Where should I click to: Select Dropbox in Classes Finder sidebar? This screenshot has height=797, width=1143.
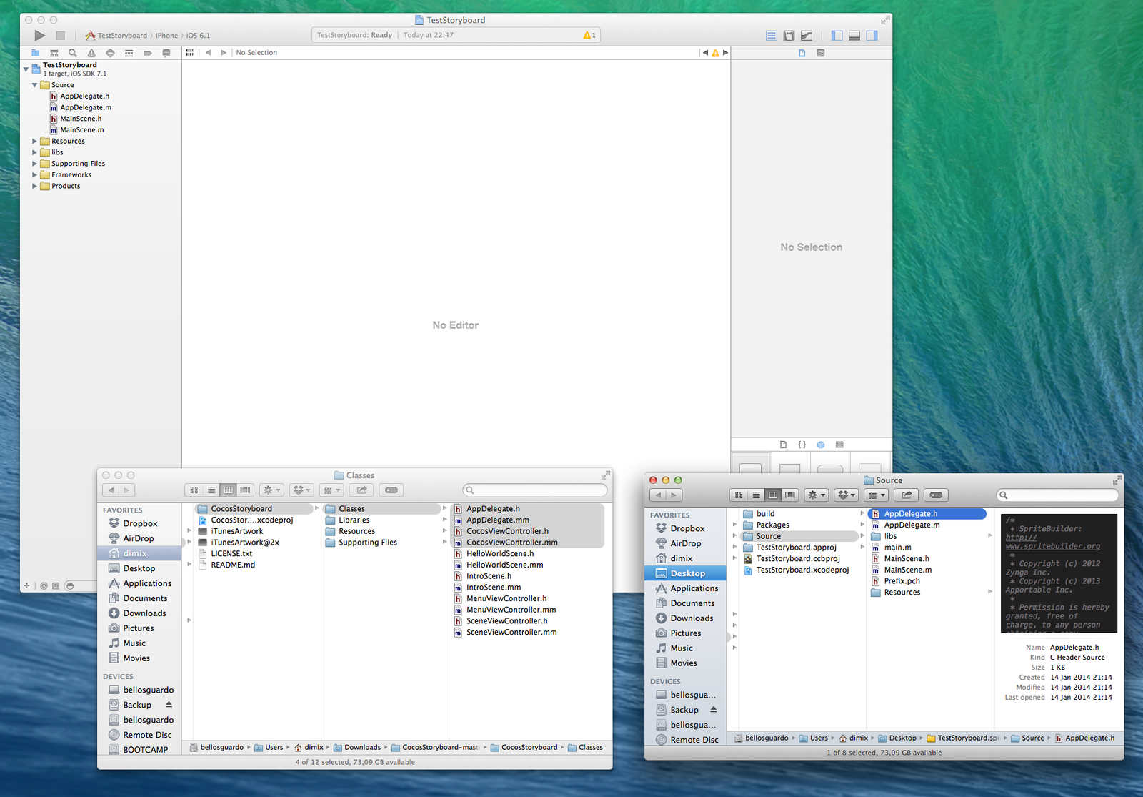pos(140,523)
